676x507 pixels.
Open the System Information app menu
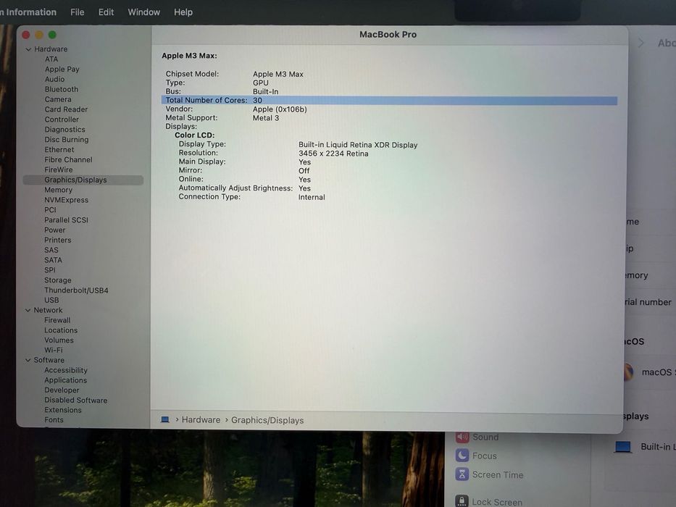pyautogui.click(x=28, y=12)
